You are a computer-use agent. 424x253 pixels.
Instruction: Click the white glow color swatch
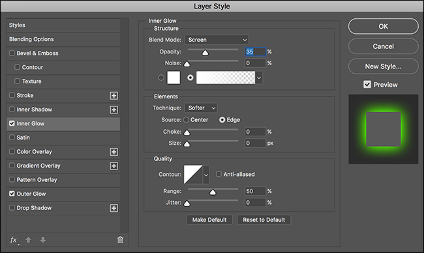[174, 78]
